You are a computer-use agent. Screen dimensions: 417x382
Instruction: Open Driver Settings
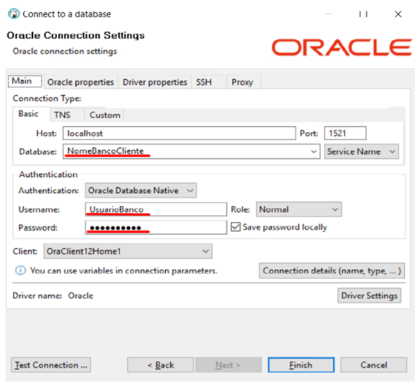coord(369,295)
